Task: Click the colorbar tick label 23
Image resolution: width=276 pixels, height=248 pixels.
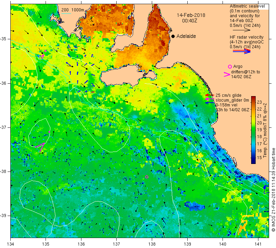Action: tap(259, 102)
